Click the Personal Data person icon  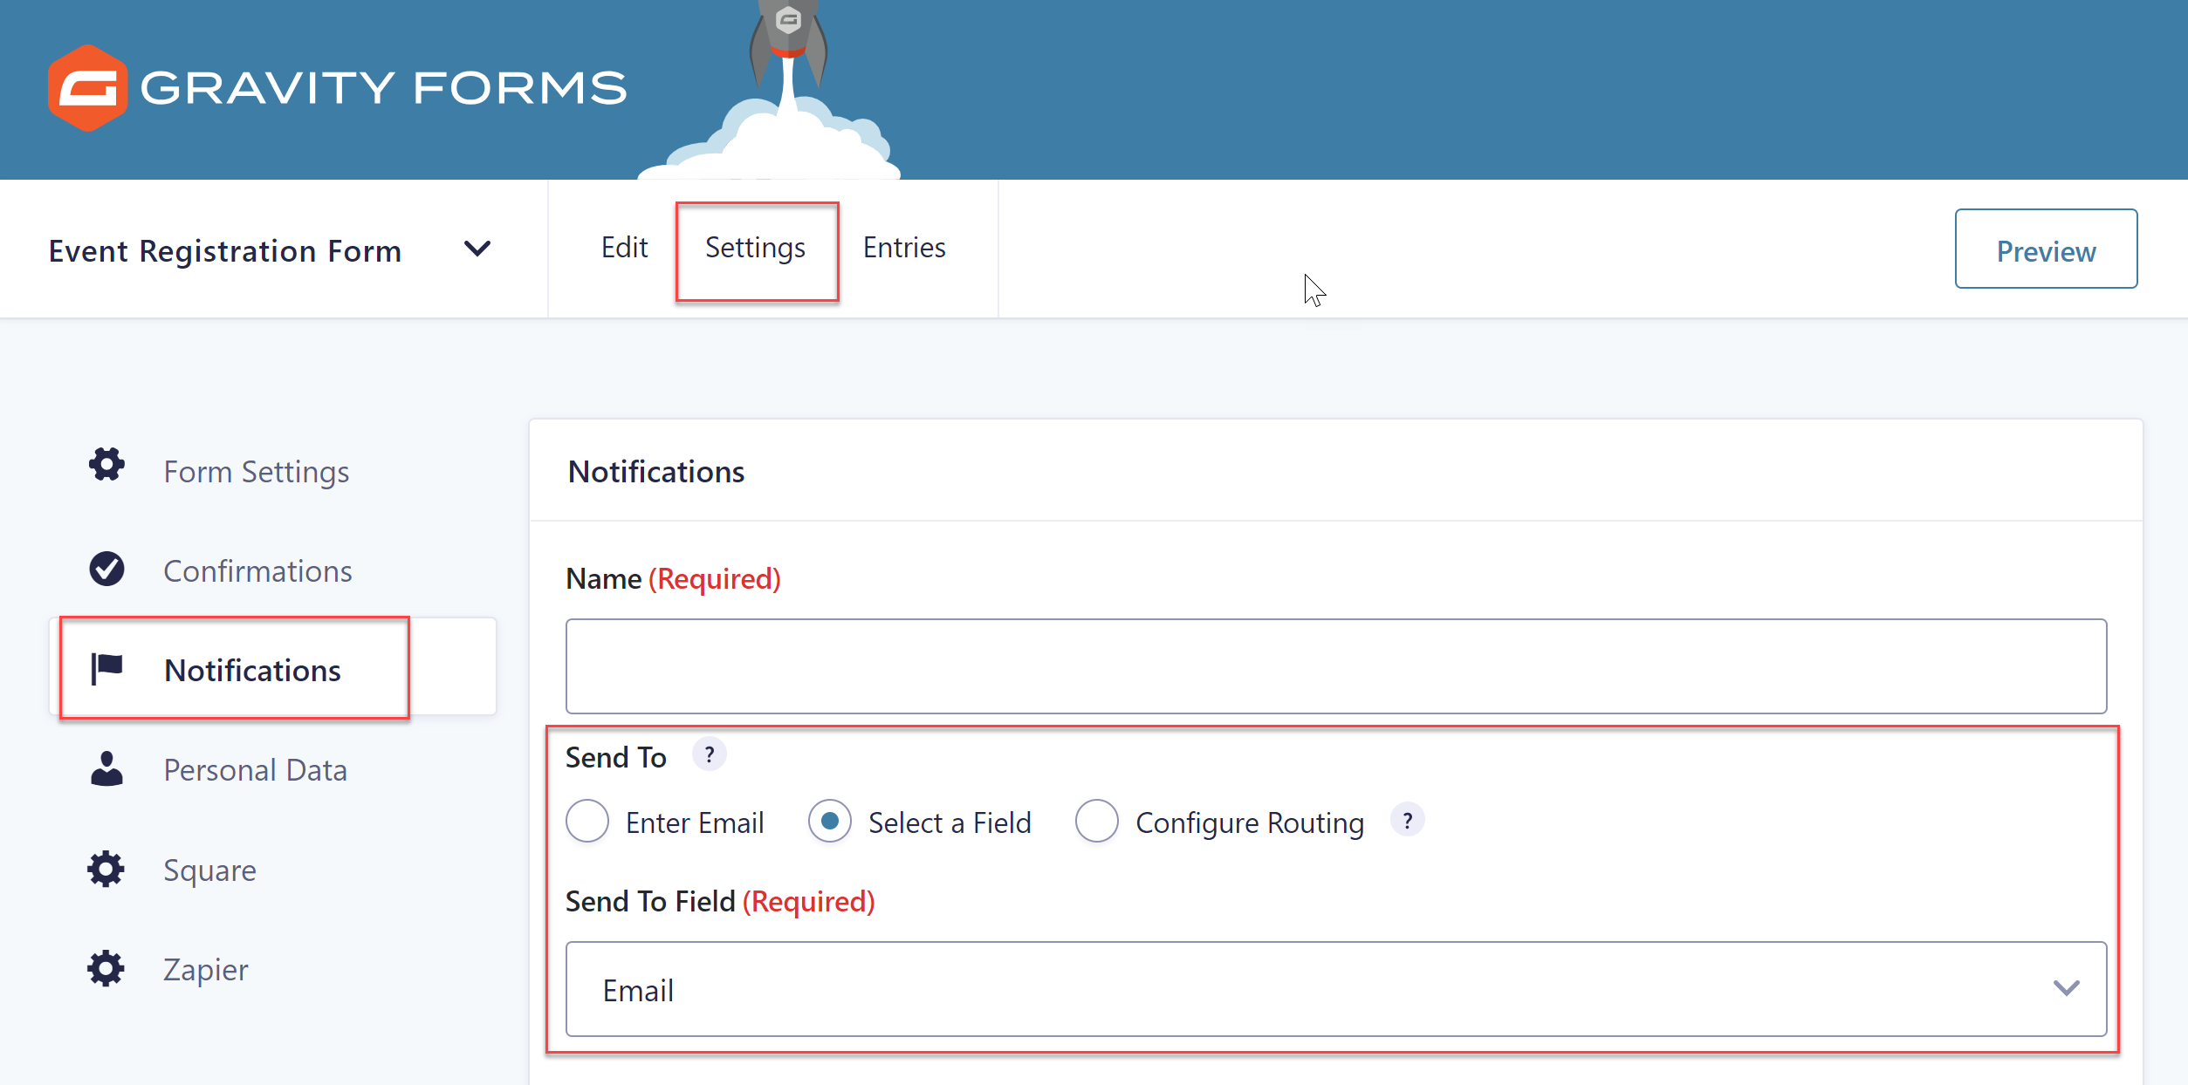pos(106,768)
